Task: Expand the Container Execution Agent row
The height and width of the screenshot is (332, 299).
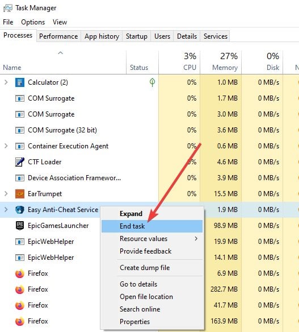Action: click(x=6, y=146)
